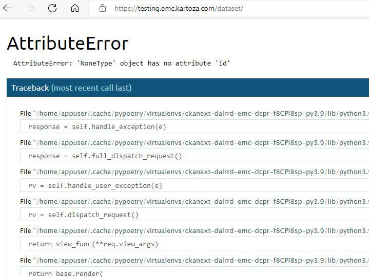Screen dimensions: 369x277
Task: Click the File path above self.dispatch_request()
Action: (x=195, y=201)
